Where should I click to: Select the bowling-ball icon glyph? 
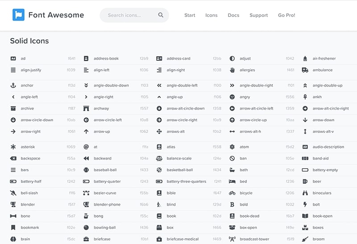pos(86,227)
